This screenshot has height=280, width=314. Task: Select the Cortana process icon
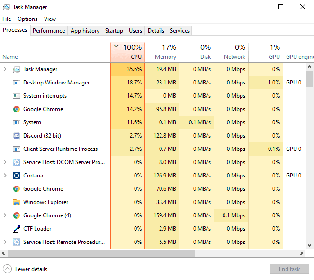[x=17, y=176]
